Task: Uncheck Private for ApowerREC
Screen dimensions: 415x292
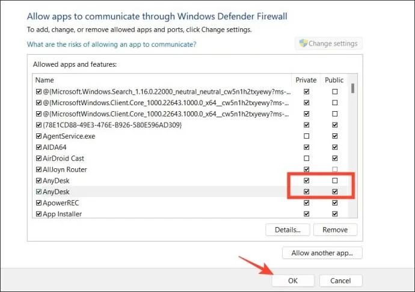Action: [307, 203]
